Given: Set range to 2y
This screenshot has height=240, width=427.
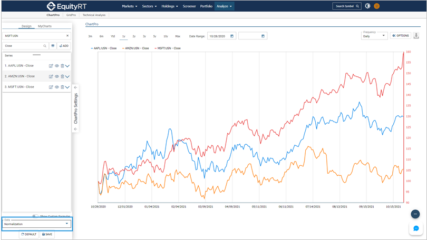Looking at the screenshot, I should click(x=134, y=36).
